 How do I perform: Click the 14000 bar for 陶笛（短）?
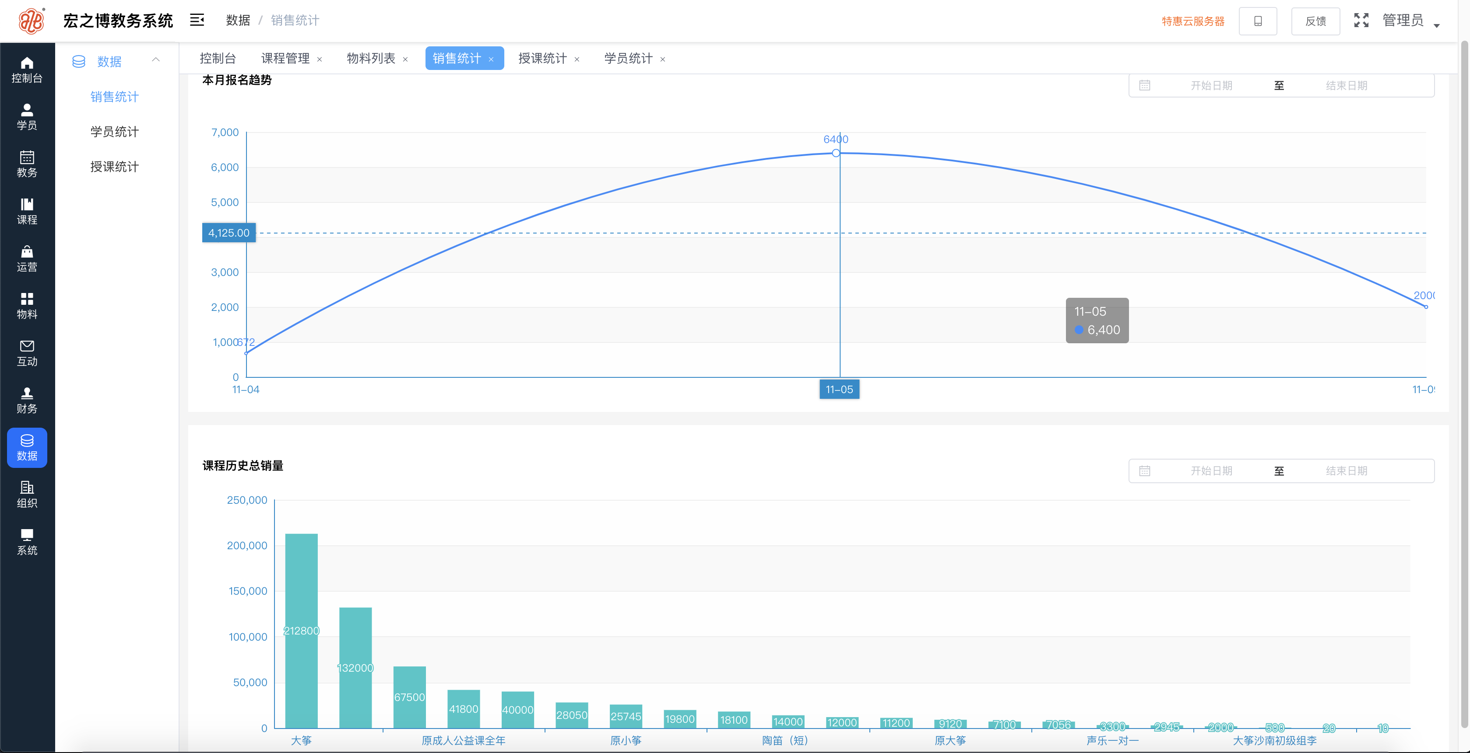[x=788, y=722]
